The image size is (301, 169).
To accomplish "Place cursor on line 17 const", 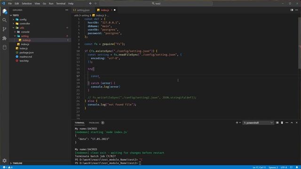I will pyautogui.click(x=95, y=76).
